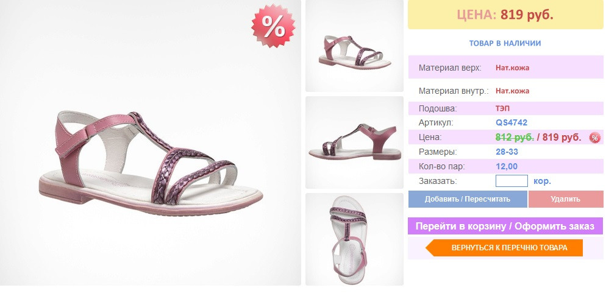The height and width of the screenshot is (299, 606).
Task: Click ВЕРНУТЬСЯ К ПЕРЕЧНЮ ТОВАРА orange button
Action: tap(504, 248)
